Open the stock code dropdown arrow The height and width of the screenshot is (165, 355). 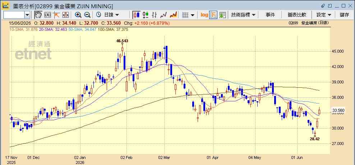(x=27, y=15)
